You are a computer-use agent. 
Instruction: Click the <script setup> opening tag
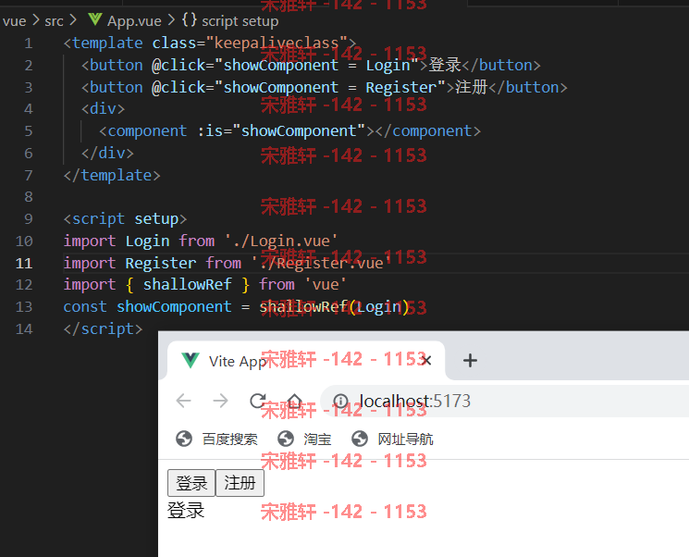click(125, 218)
